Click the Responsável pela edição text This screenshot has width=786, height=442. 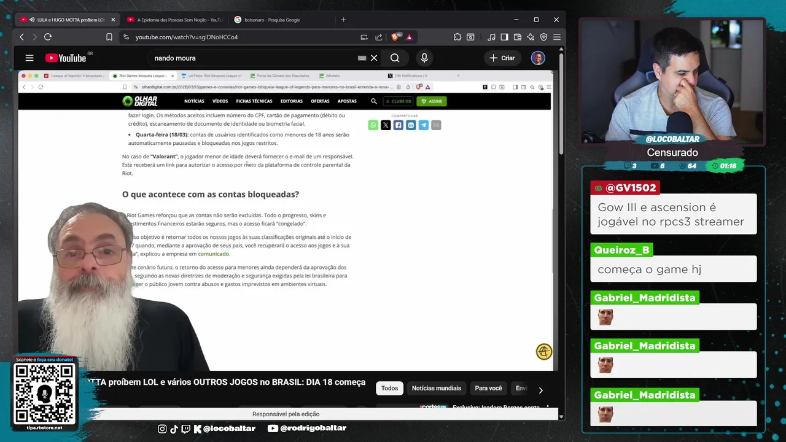pyautogui.click(x=286, y=414)
